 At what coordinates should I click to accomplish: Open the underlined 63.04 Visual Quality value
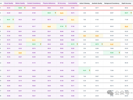(9, 26)
